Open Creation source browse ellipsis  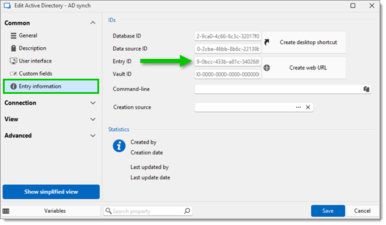tap(299, 107)
